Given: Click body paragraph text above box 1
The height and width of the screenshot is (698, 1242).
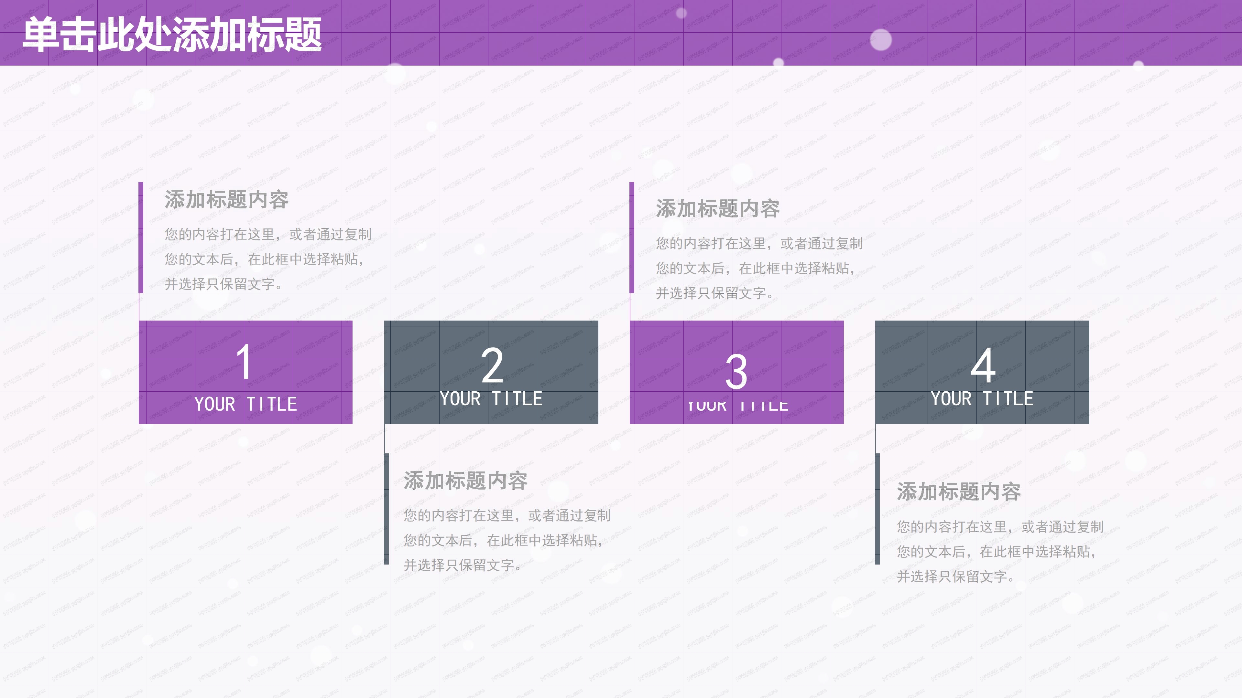Looking at the screenshot, I should 267,259.
